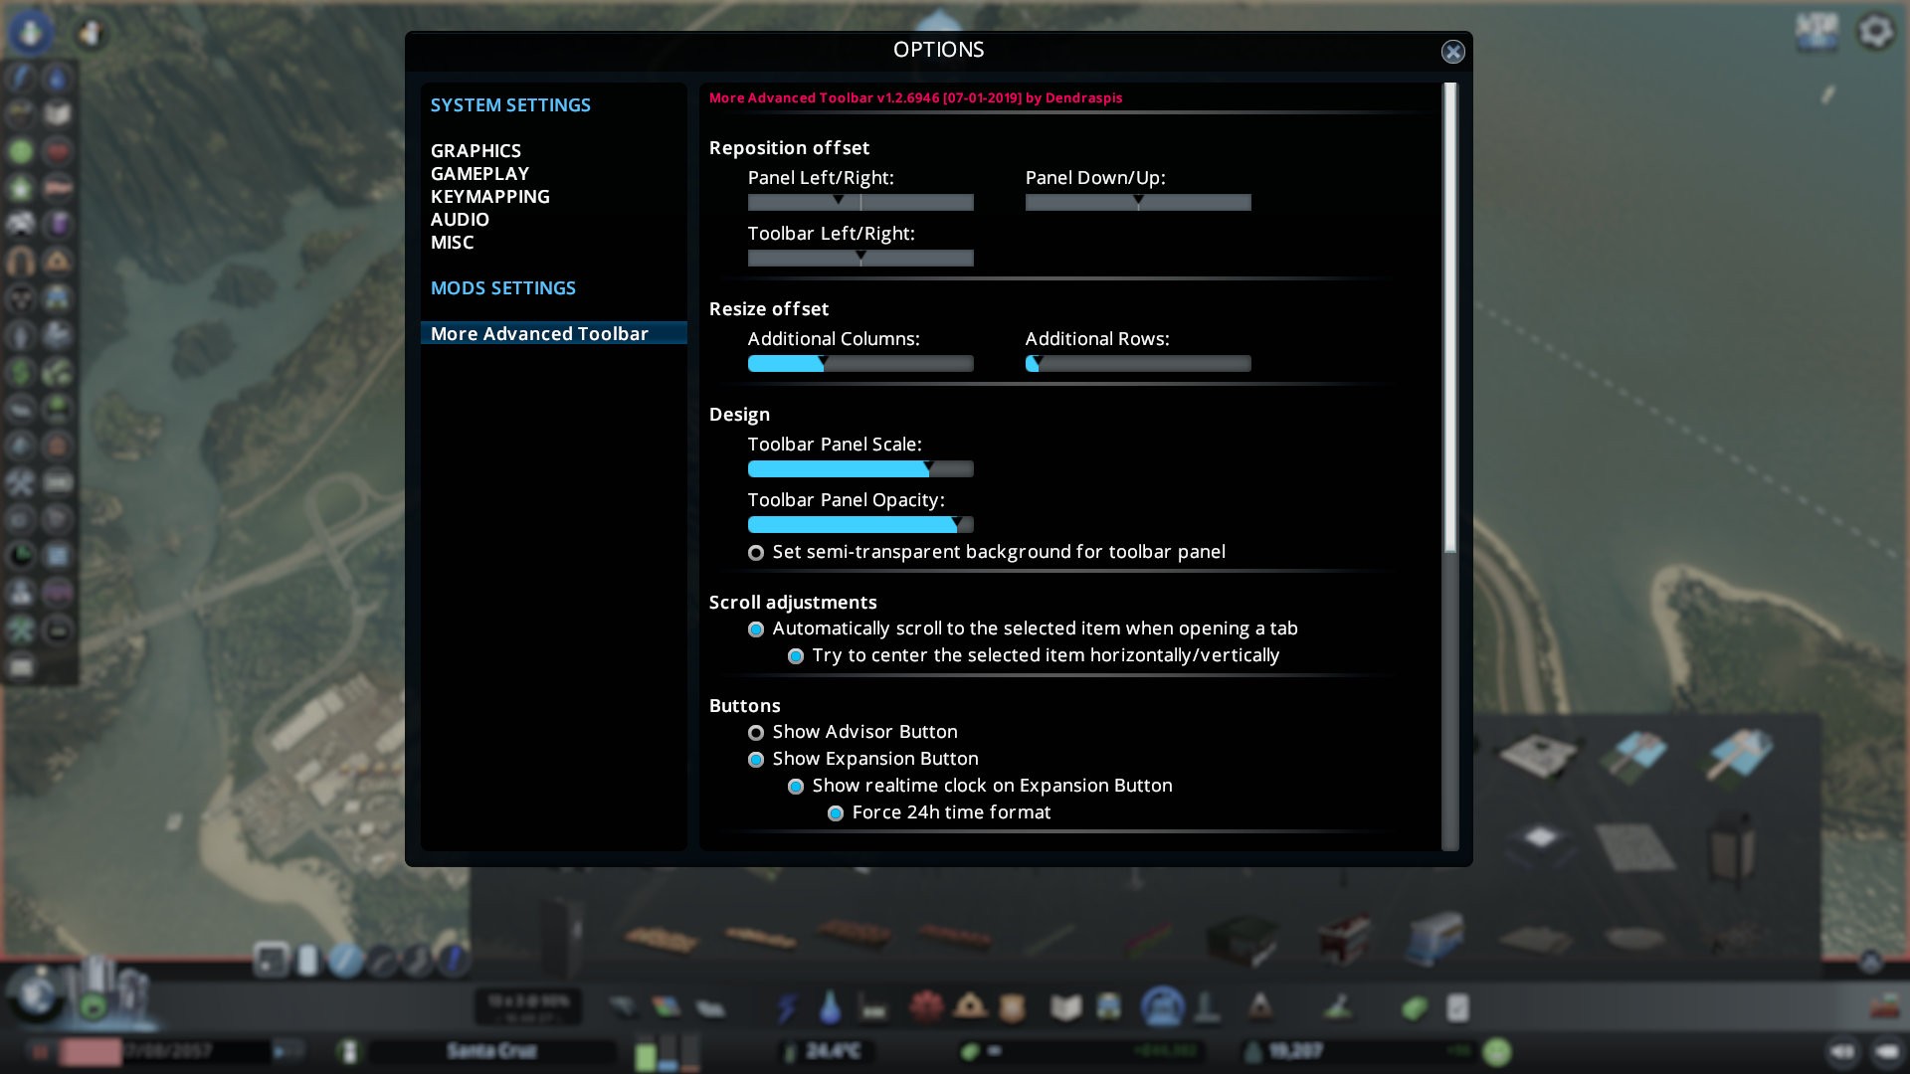This screenshot has height=1074, width=1910.
Task: Open the Public Transport bus icon menu
Action: (x=1108, y=1007)
